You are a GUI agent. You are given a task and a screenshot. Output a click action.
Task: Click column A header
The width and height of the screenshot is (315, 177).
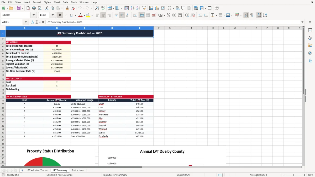pyautogui.click(x=24, y=28)
